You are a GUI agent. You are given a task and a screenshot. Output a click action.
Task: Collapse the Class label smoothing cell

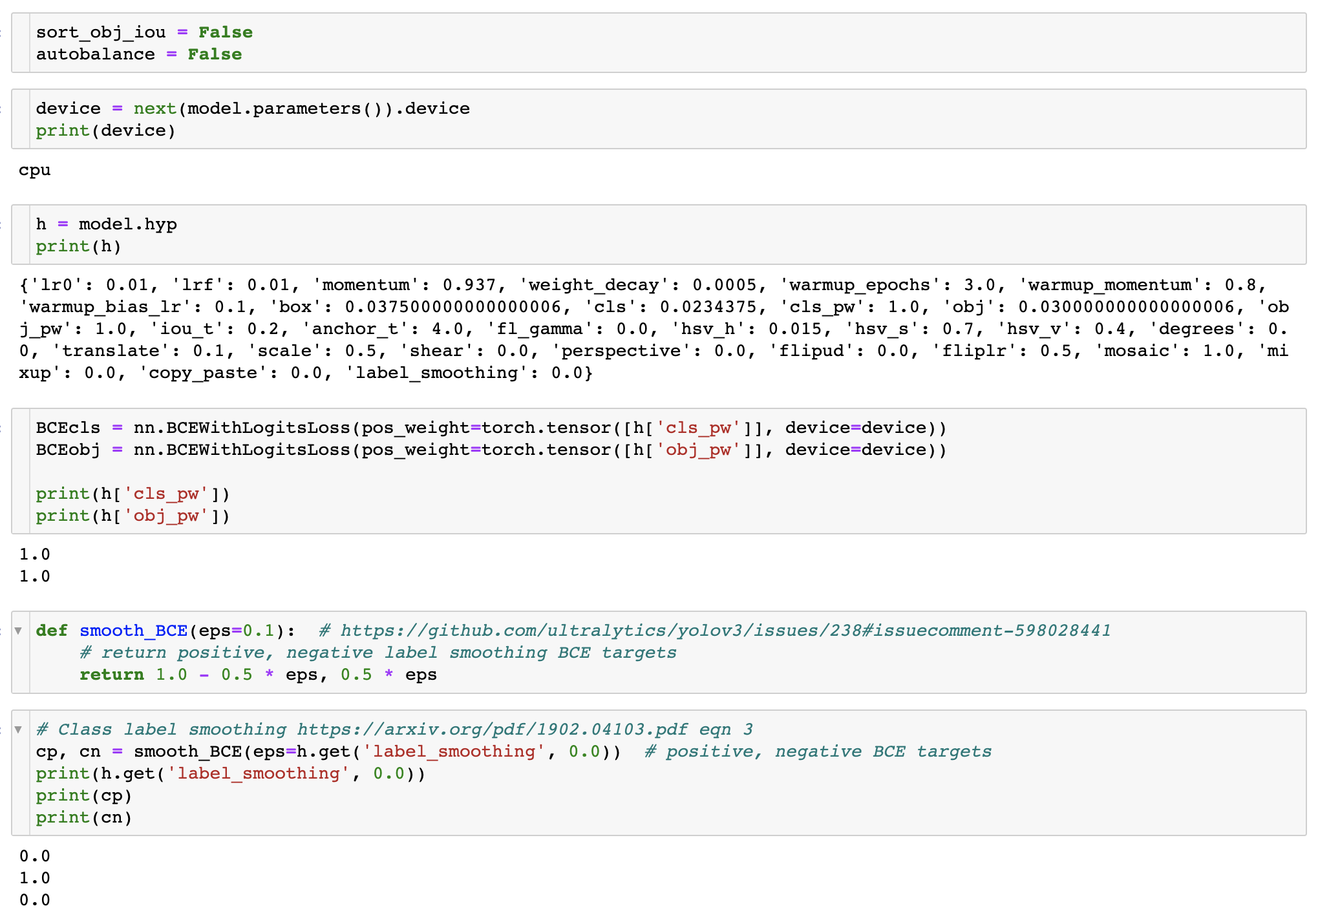point(19,730)
